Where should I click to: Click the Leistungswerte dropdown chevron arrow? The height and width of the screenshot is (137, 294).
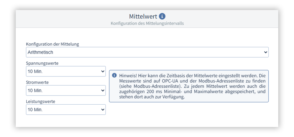[x=102, y=110]
